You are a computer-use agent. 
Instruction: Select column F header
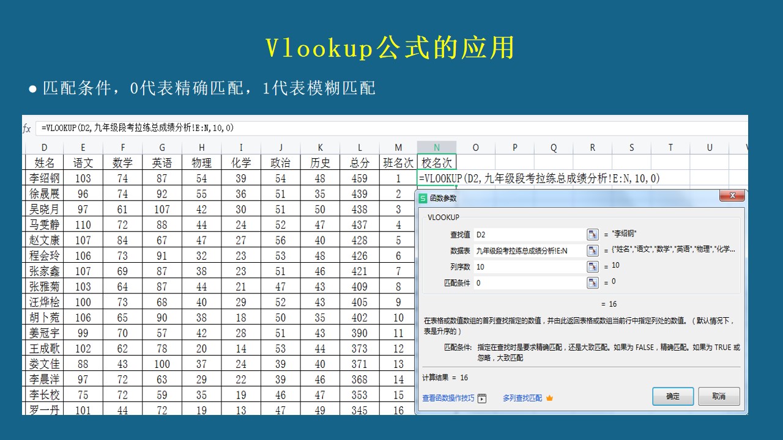click(x=122, y=147)
